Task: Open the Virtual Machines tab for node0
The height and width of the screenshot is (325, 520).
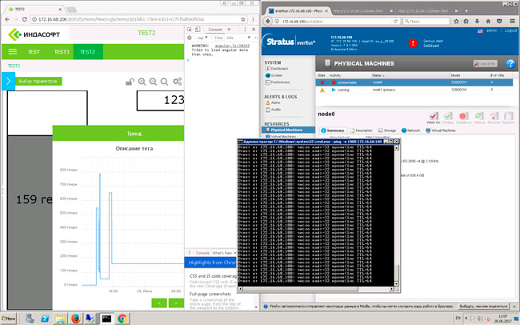Action: click(441, 130)
